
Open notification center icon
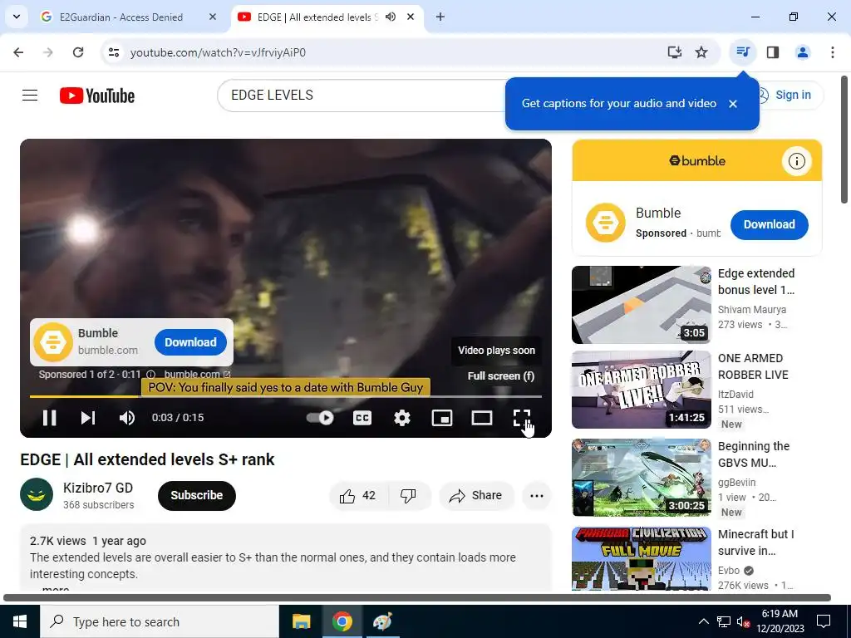824,621
